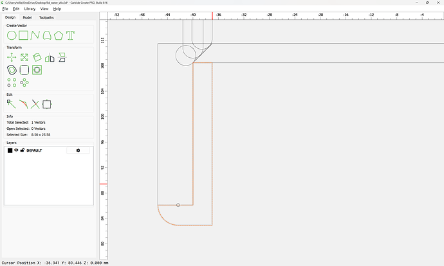Click the nested squares Transform icon
The image size is (444, 266).
pos(37,70)
